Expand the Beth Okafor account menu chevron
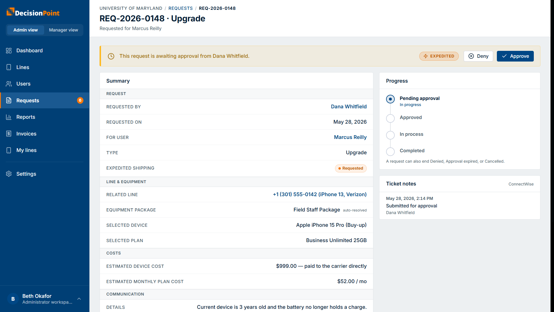The height and width of the screenshot is (312, 554). pyautogui.click(x=79, y=299)
